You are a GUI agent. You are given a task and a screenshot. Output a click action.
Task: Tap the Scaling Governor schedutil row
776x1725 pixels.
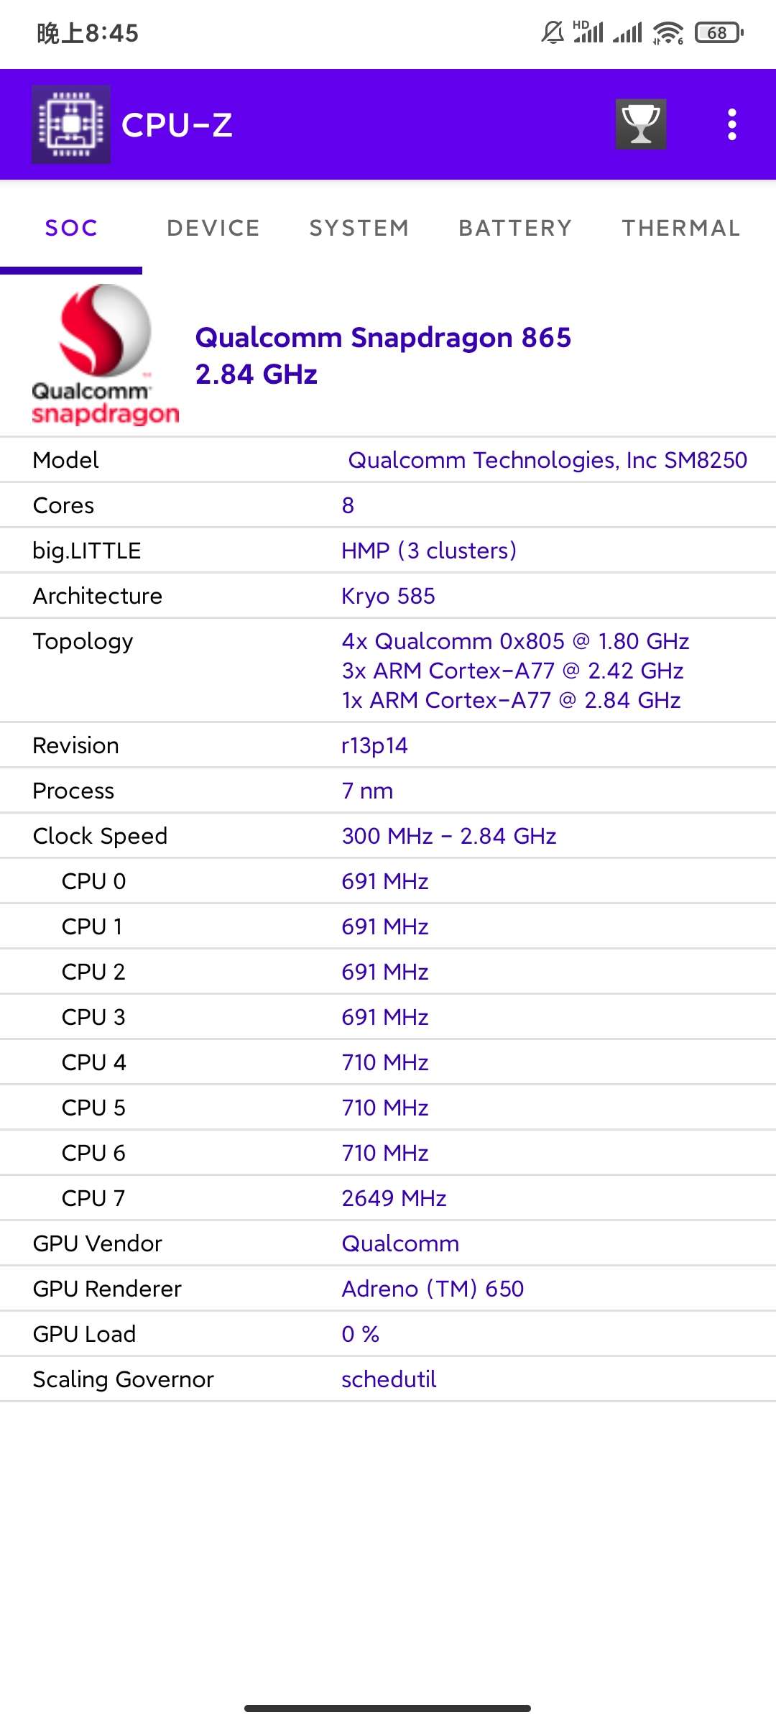coord(388,1379)
